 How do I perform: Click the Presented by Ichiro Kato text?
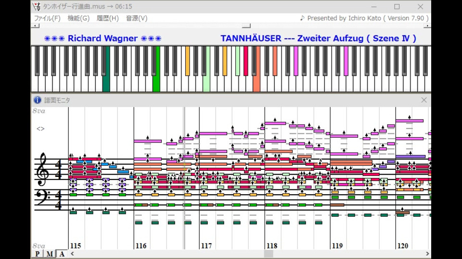click(x=364, y=18)
